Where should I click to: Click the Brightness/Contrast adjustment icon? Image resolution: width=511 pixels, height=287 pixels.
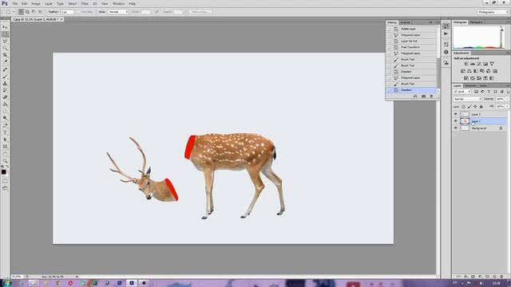coord(466,64)
